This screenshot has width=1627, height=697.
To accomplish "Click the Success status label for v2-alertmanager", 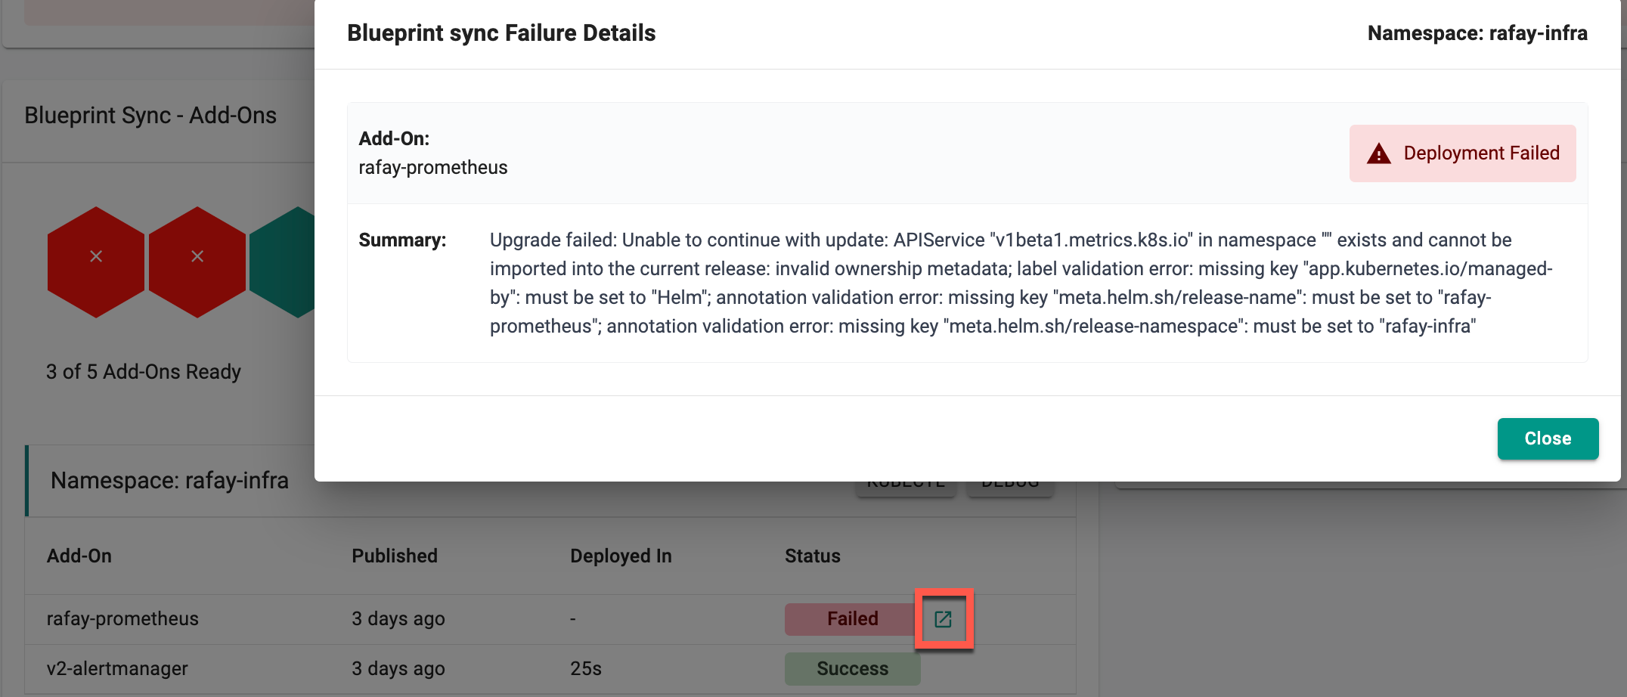I will tap(852, 669).
